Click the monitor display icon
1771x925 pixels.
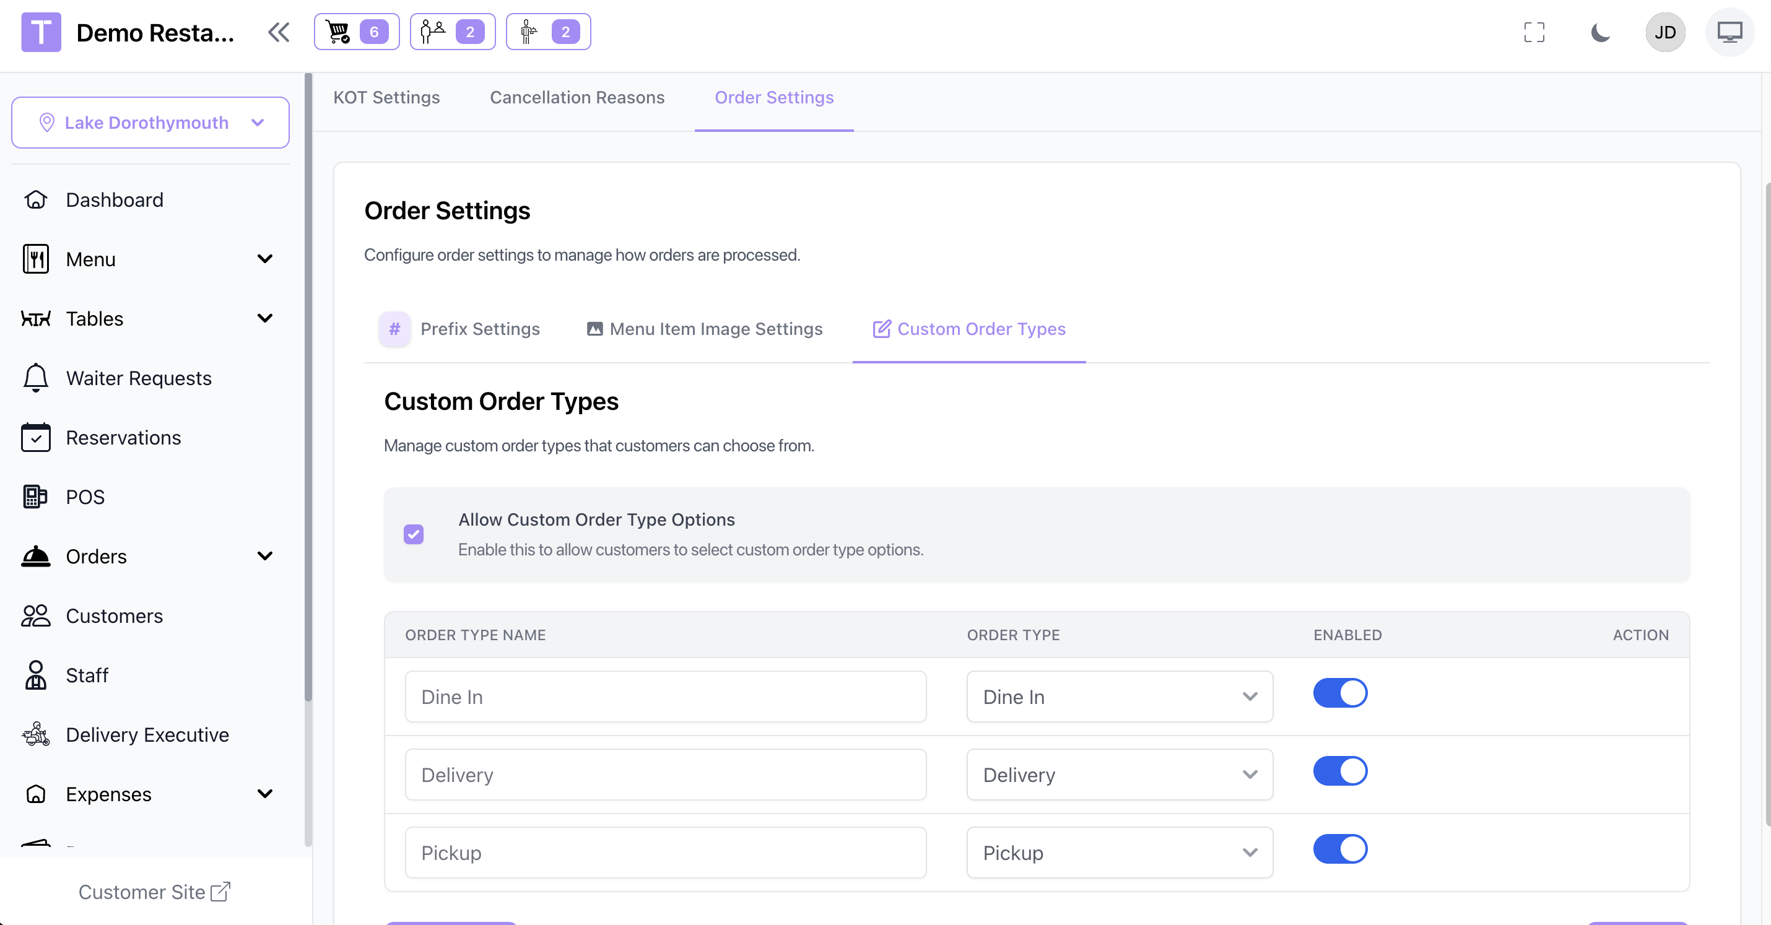coord(1729,32)
